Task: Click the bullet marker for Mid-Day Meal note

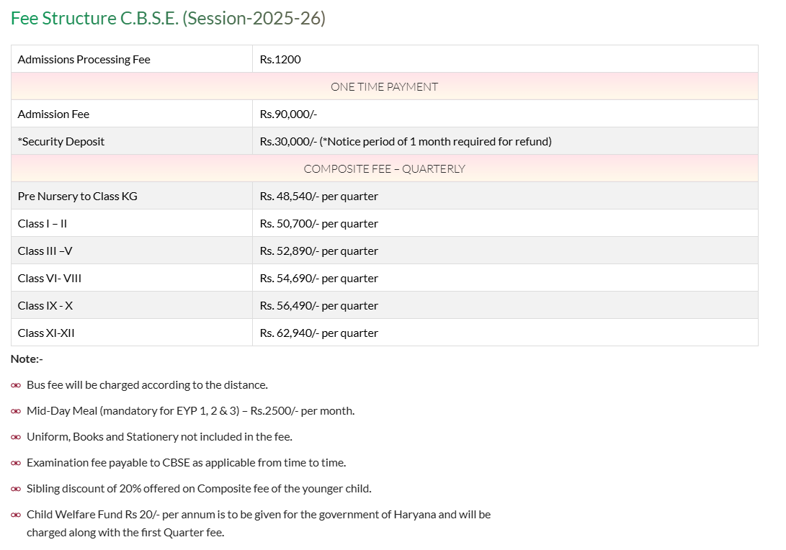Action: coord(16,410)
